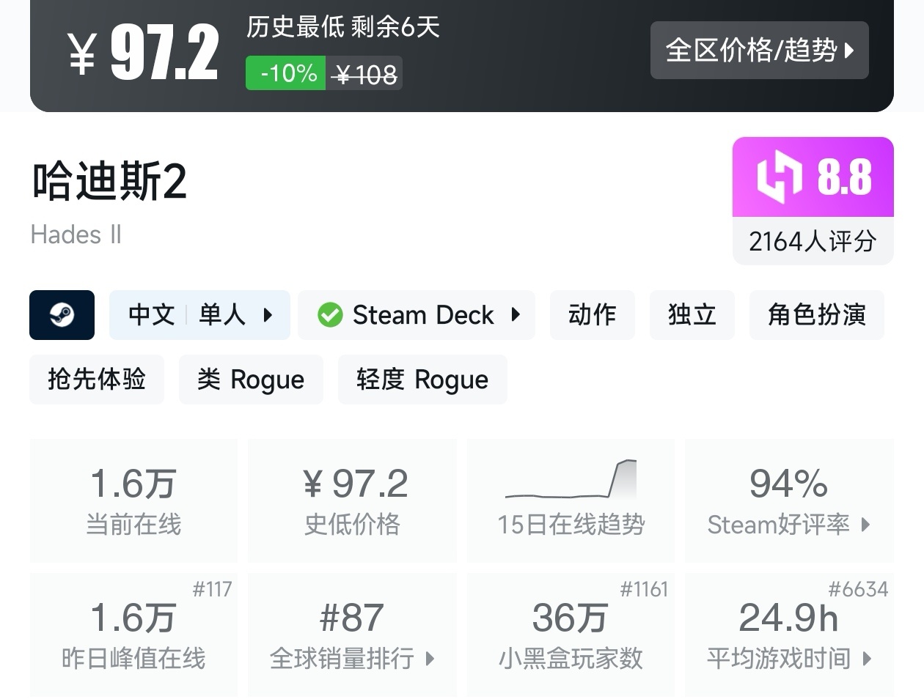Click the English subtitle Hades II
Screen dimensions: 924x699
pyautogui.click(x=76, y=234)
